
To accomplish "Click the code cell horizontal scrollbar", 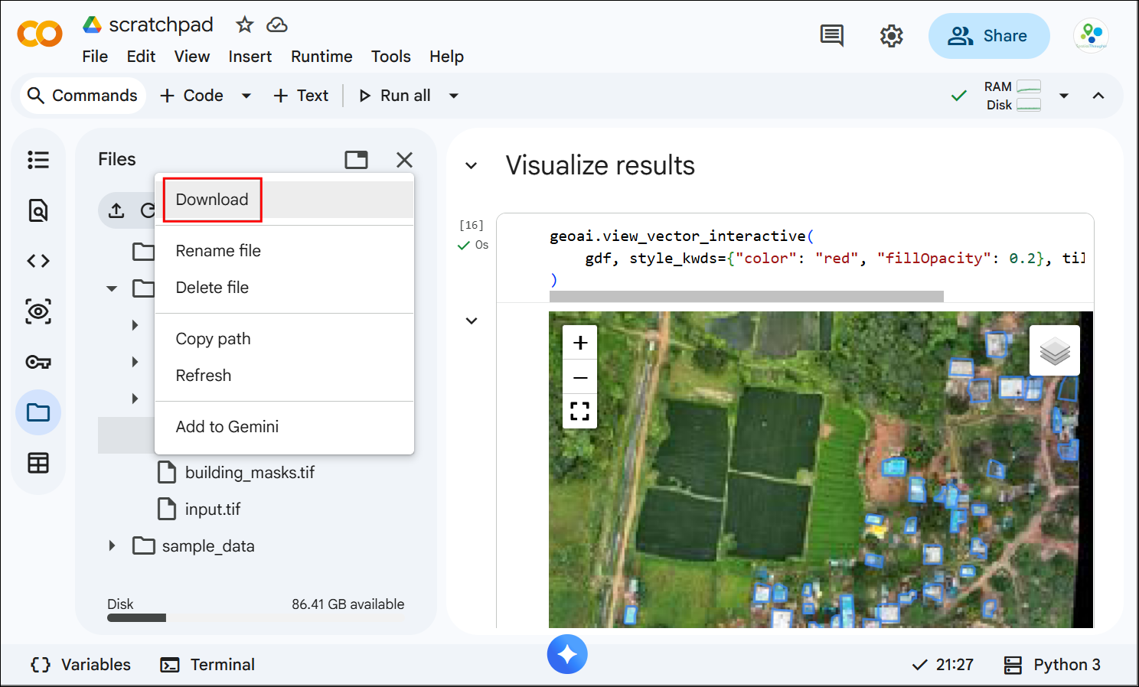I will click(x=746, y=296).
